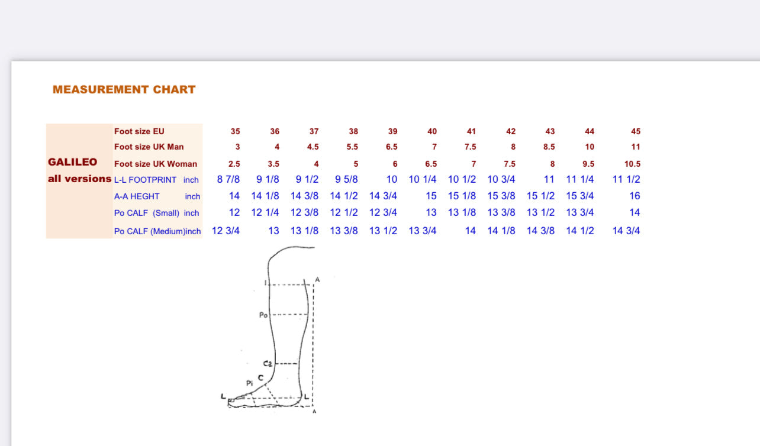Image resolution: width=760 pixels, height=446 pixels.
Task: Click the MEASUREMENT CHART heading
Action: 124,90
